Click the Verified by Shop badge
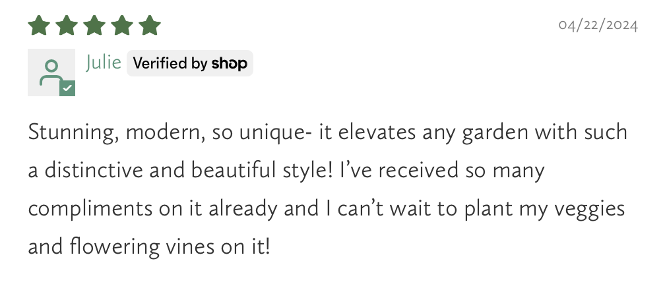 pos(190,64)
